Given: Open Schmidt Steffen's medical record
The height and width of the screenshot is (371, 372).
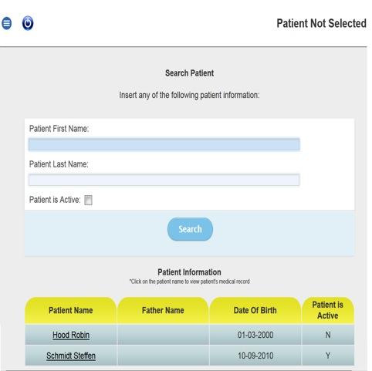Looking at the screenshot, I should [71, 356].
